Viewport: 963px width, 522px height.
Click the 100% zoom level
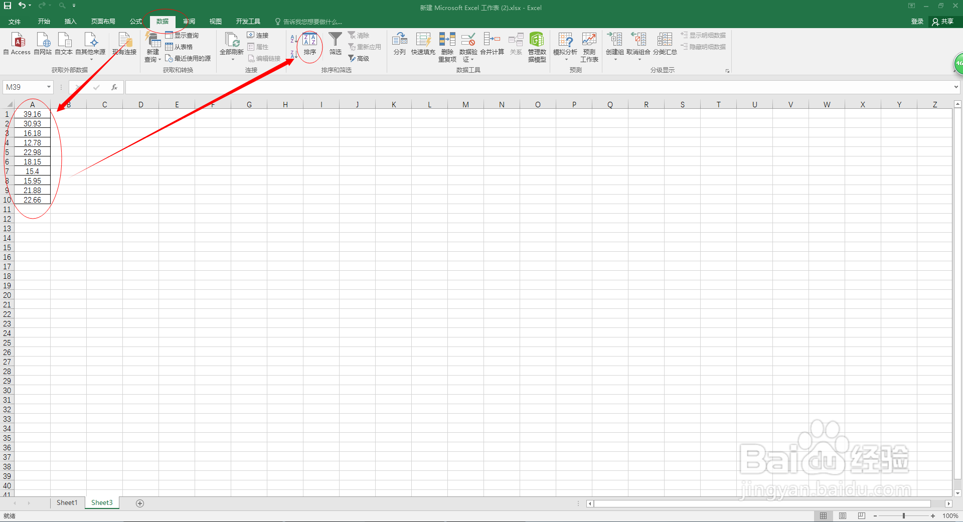[x=950, y=516]
